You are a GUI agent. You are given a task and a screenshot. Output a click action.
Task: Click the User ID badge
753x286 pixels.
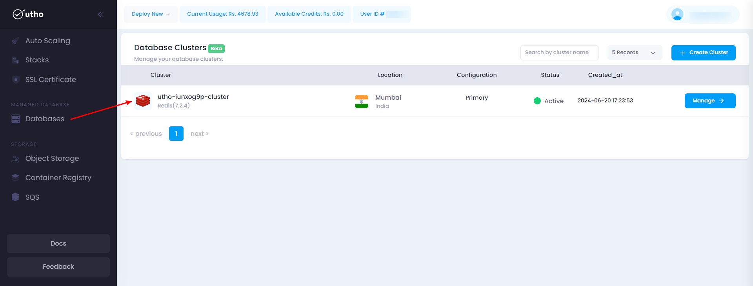382,14
